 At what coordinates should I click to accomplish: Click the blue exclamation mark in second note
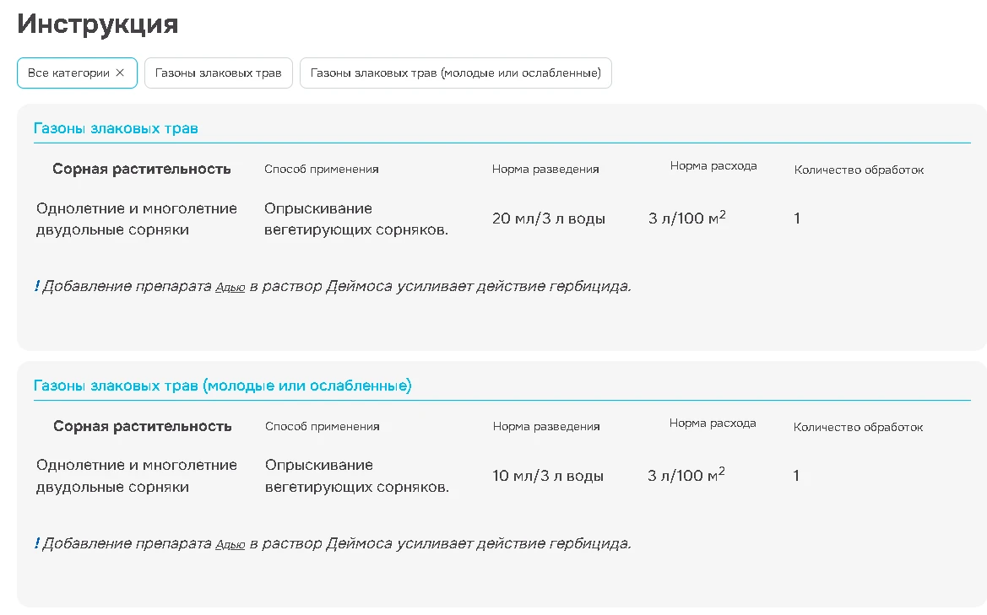36,543
